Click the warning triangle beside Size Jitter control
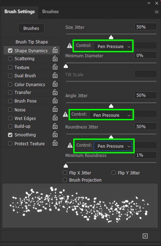 point(70,46)
